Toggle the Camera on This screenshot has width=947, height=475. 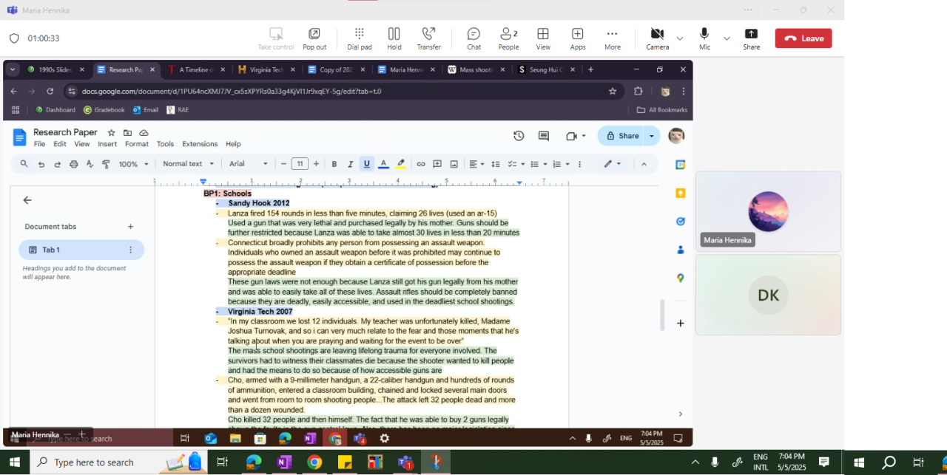pos(657,38)
